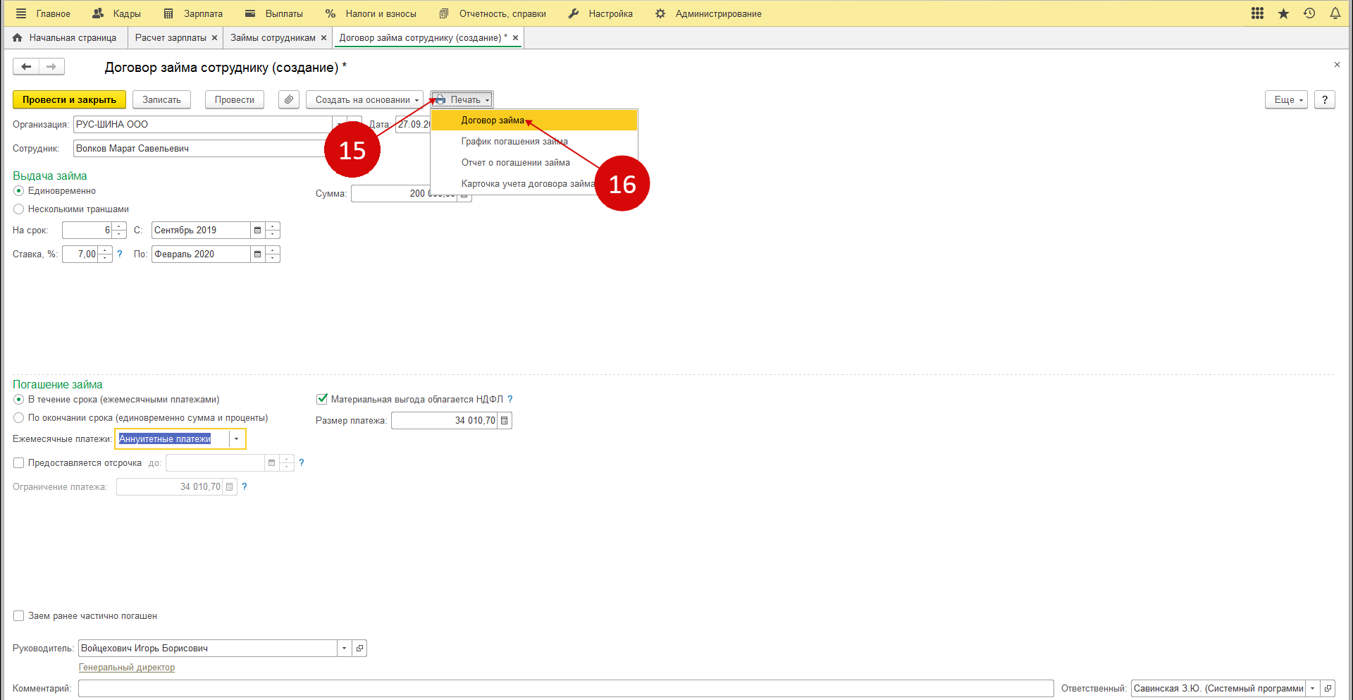Click the Провести button

pyautogui.click(x=235, y=99)
